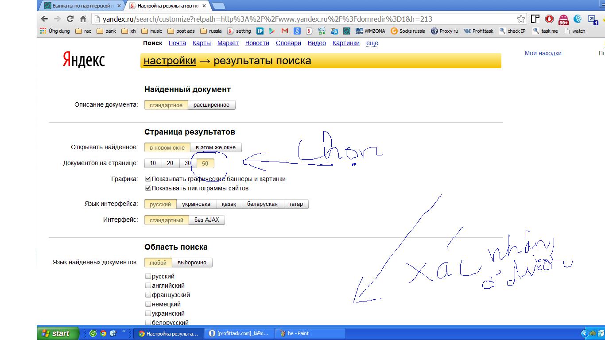This screenshot has width=605, height=340.
Task: Open the blue Google g bookmark icon
Action: (297, 31)
